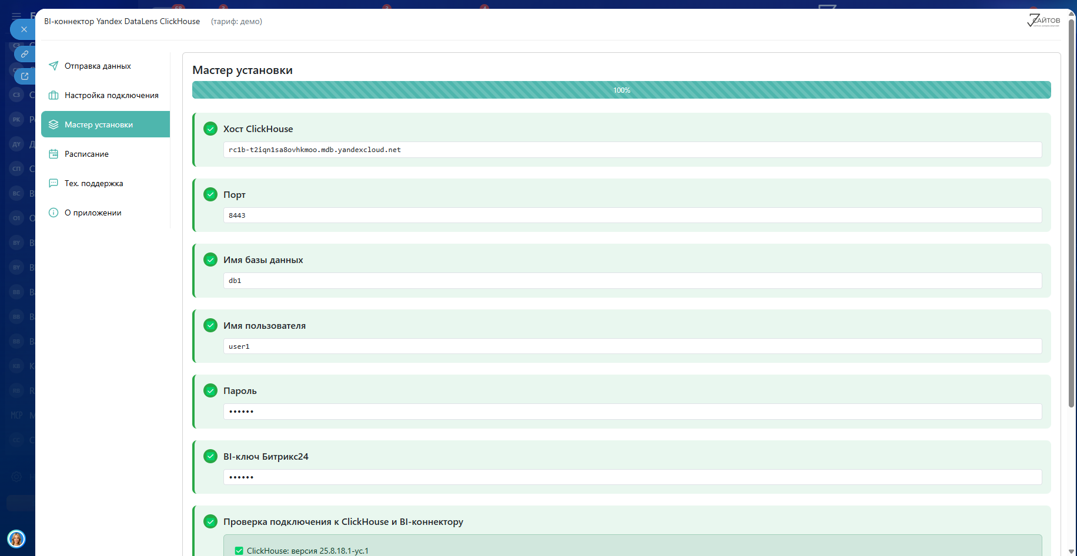Open the panel in a new window
Image resolution: width=1077 pixels, height=556 pixels.
coord(25,76)
